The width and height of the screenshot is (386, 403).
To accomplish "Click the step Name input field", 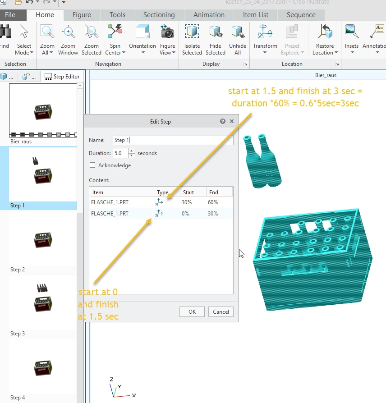I will pyautogui.click(x=173, y=140).
